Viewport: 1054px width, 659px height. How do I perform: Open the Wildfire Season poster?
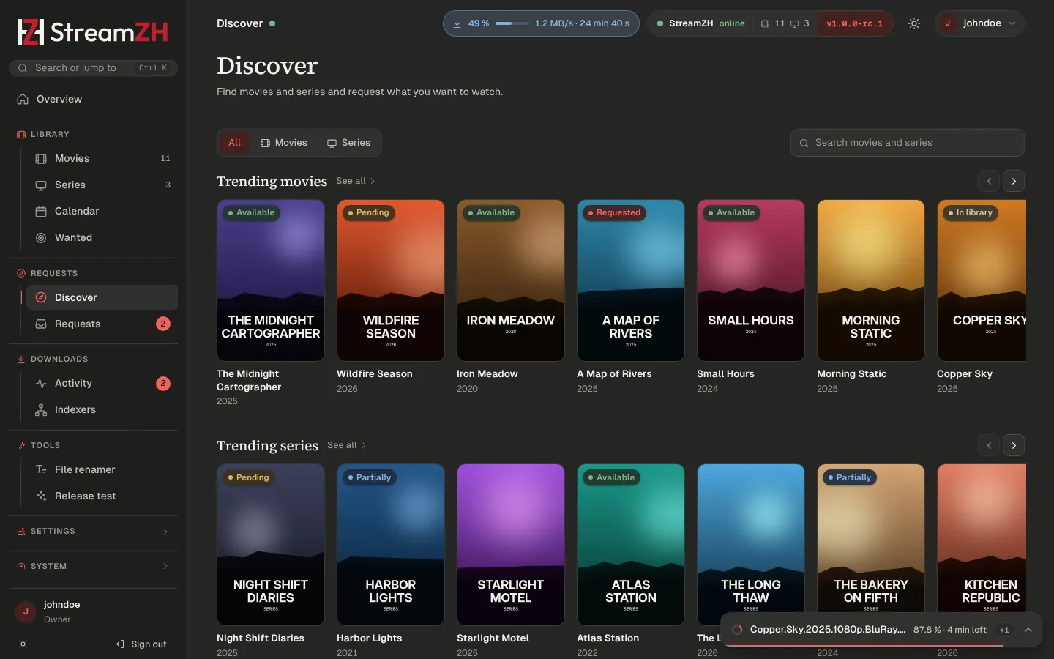click(x=391, y=280)
